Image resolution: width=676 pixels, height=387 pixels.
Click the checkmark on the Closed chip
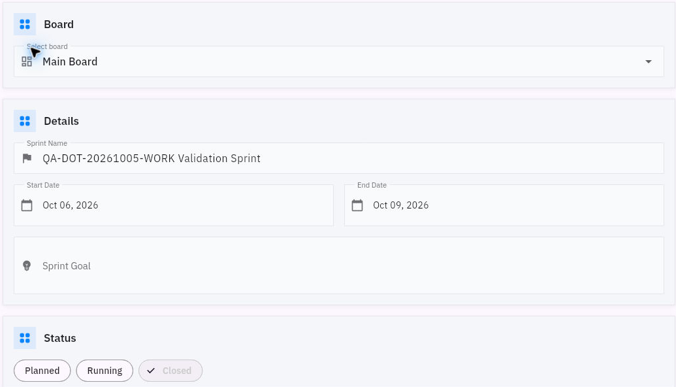pos(151,371)
